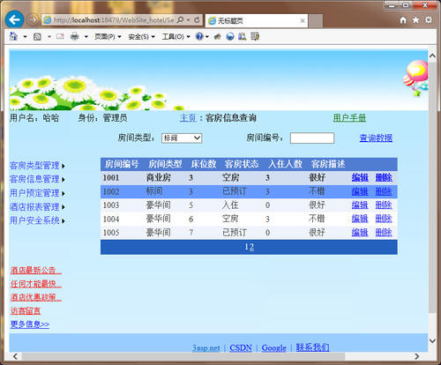The width and height of the screenshot is (441, 365).
Task: Expand the print options dropdown arrow
Action: point(86,37)
